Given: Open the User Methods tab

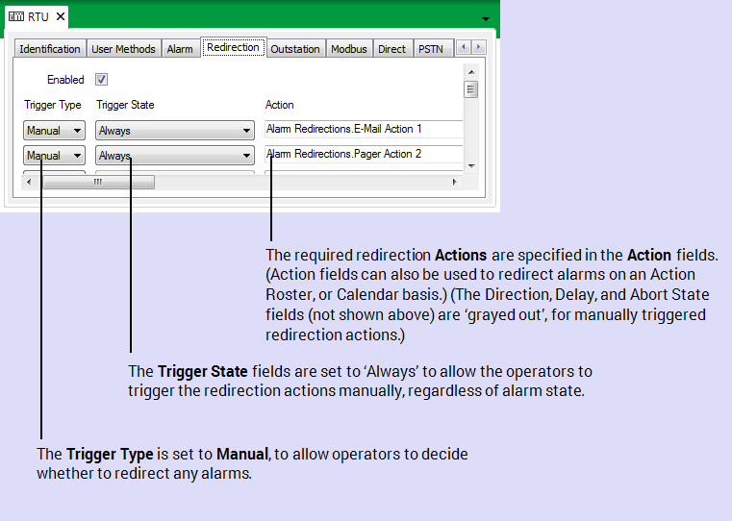Looking at the screenshot, I should tap(123, 49).
